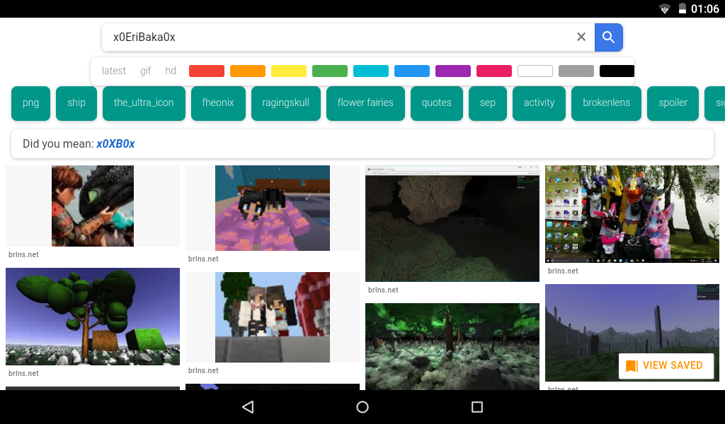
Task: Open the dark cave screenshot thumbnail
Action: point(452,224)
